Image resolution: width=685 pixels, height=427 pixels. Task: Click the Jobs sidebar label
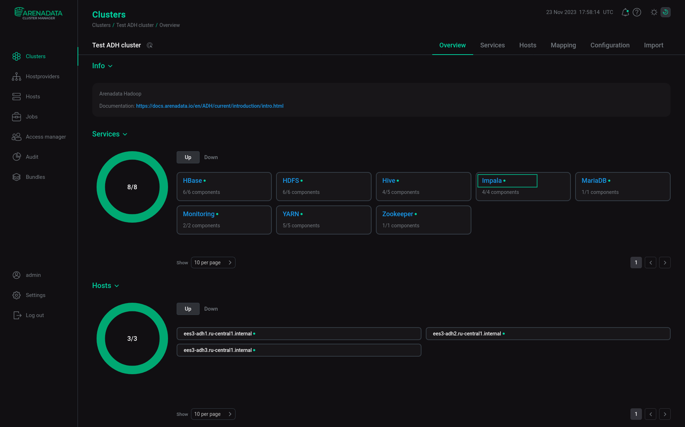coord(32,117)
